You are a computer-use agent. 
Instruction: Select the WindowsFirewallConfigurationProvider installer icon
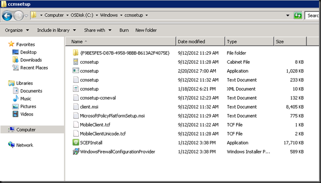76,152
